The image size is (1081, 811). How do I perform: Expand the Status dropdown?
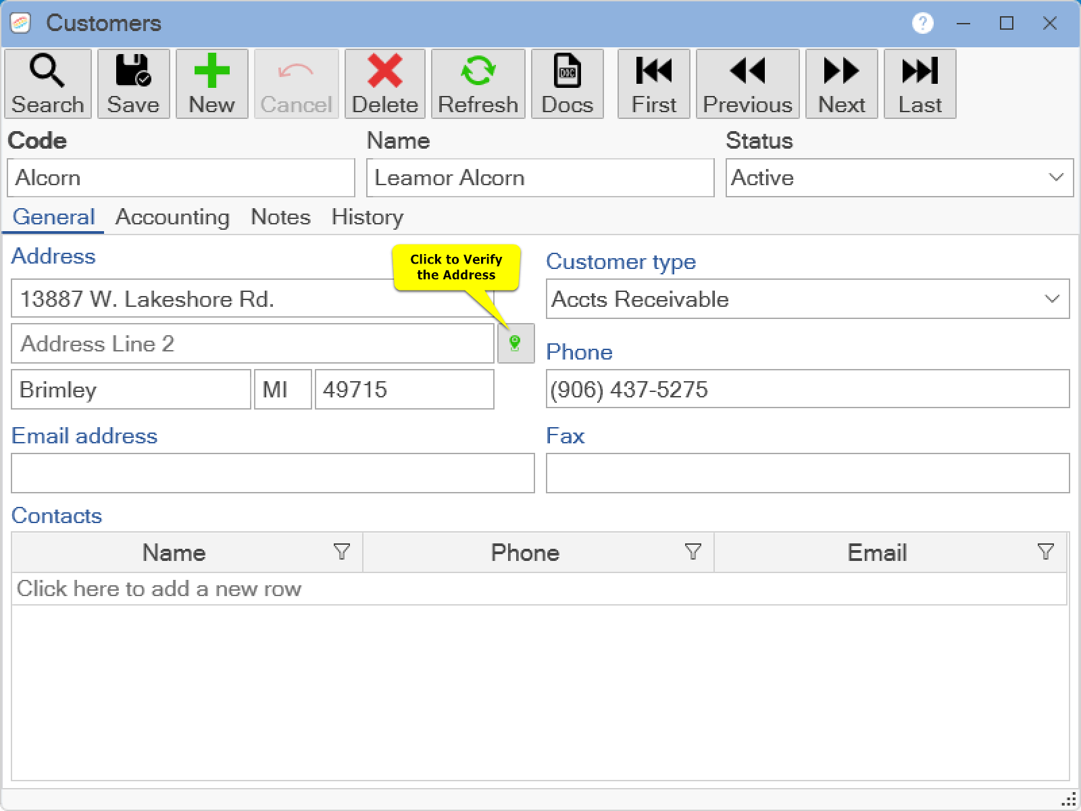(1055, 178)
